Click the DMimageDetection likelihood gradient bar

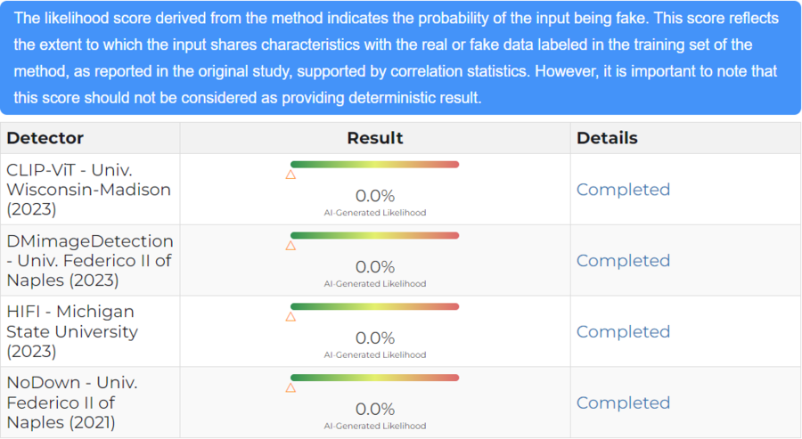375,236
